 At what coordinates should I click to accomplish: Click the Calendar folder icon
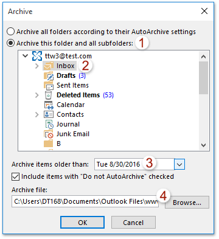tap(49, 105)
